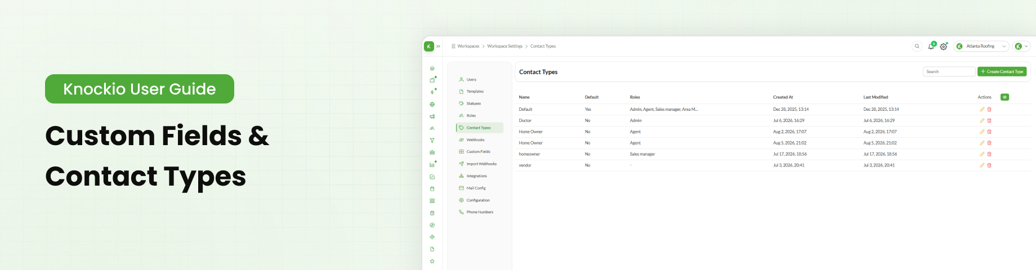Focus the Search contact types field

coord(949,71)
